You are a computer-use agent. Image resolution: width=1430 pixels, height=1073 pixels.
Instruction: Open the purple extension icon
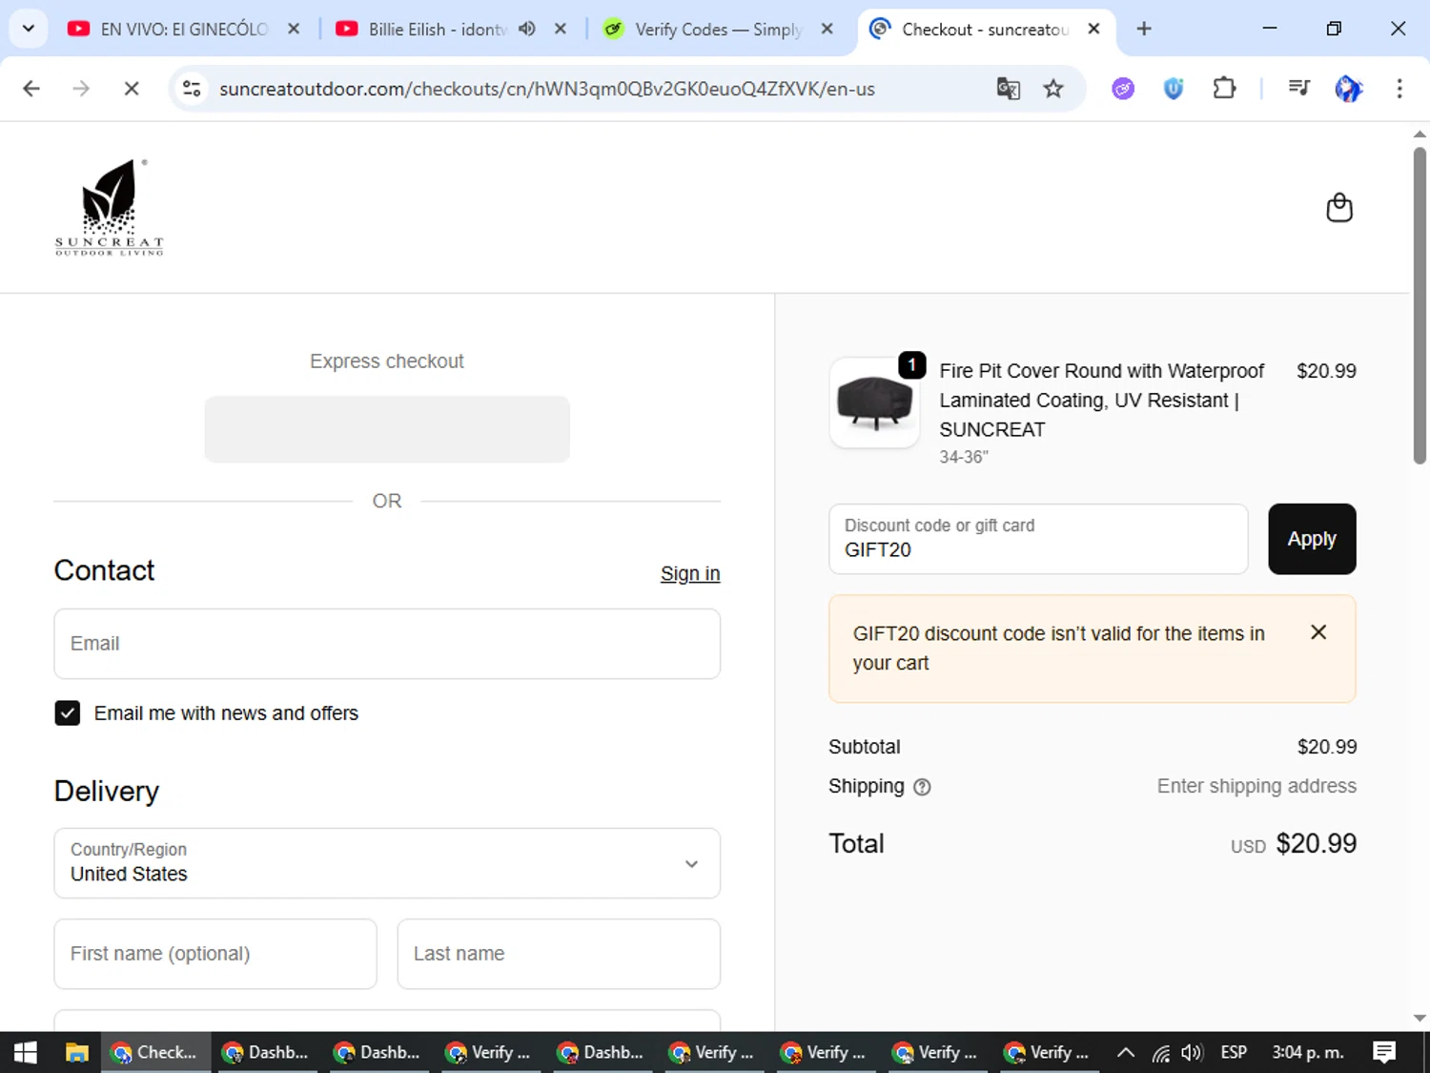1123,89
